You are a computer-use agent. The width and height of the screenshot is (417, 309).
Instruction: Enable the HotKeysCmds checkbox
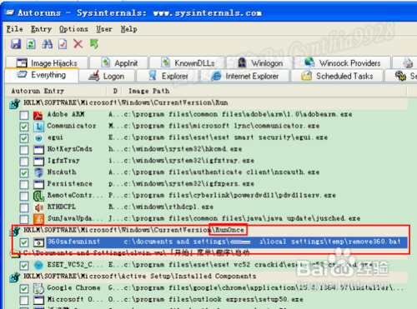point(24,150)
